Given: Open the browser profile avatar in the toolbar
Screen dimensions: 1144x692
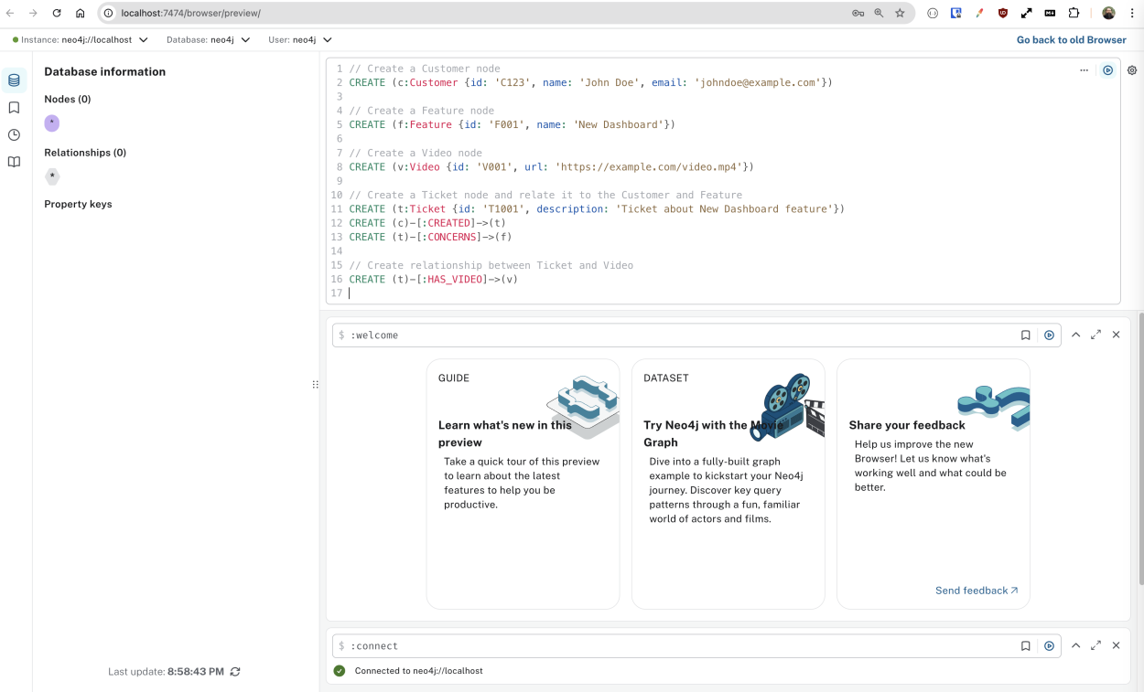Looking at the screenshot, I should point(1107,13).
